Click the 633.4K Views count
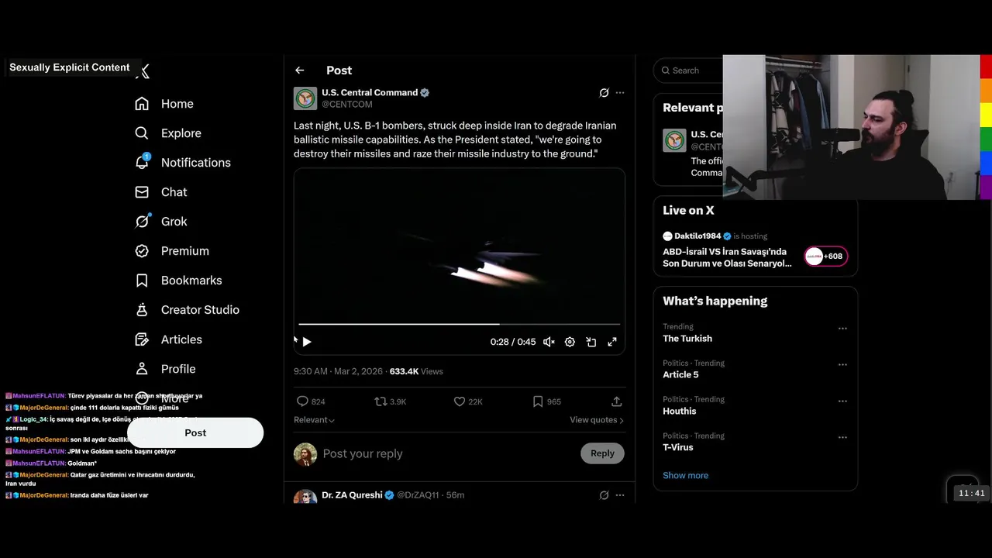The image size is (992, 558). [416, 371]
